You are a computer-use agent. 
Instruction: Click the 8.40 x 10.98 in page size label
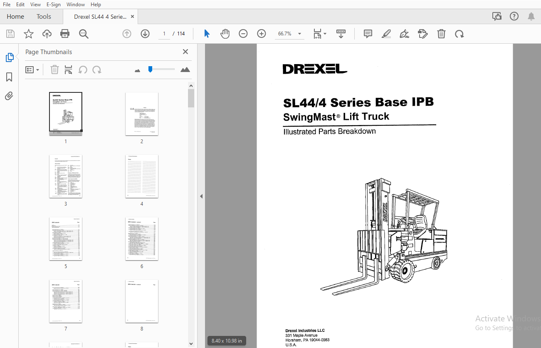[x=227, y=341]
